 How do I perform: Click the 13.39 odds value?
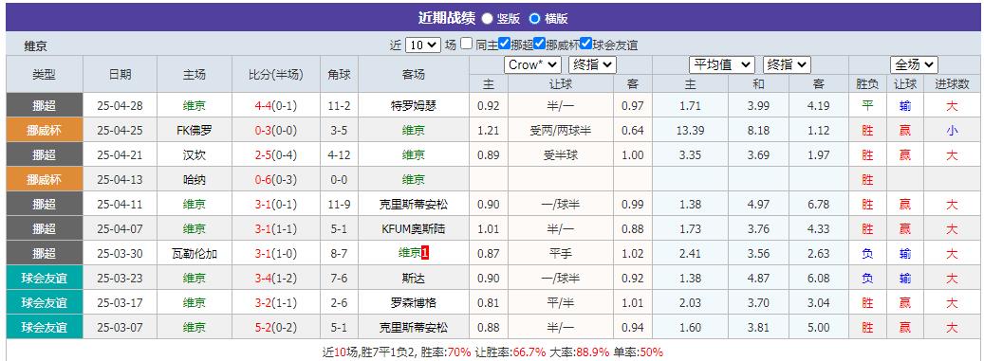[690, 131]
